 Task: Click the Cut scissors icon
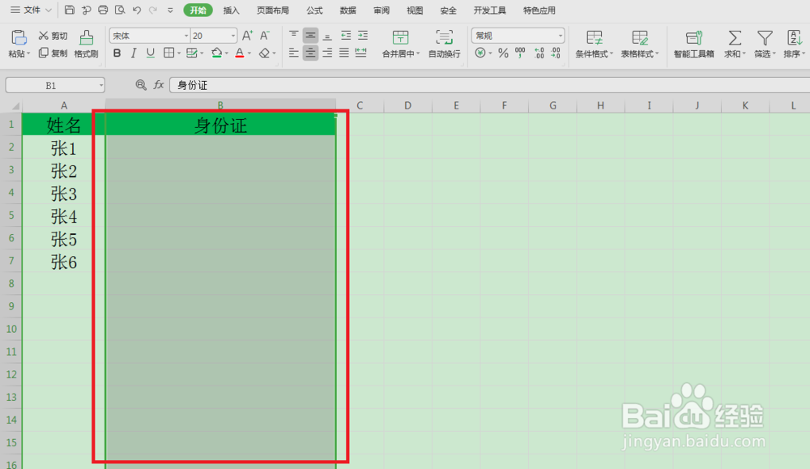pos(45,36)
